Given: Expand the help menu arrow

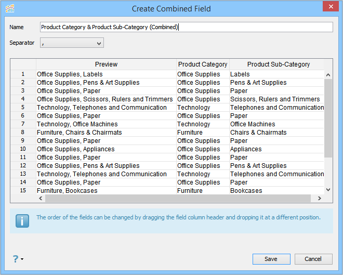Looking at the screenshot, I should [x=22, y=259].
